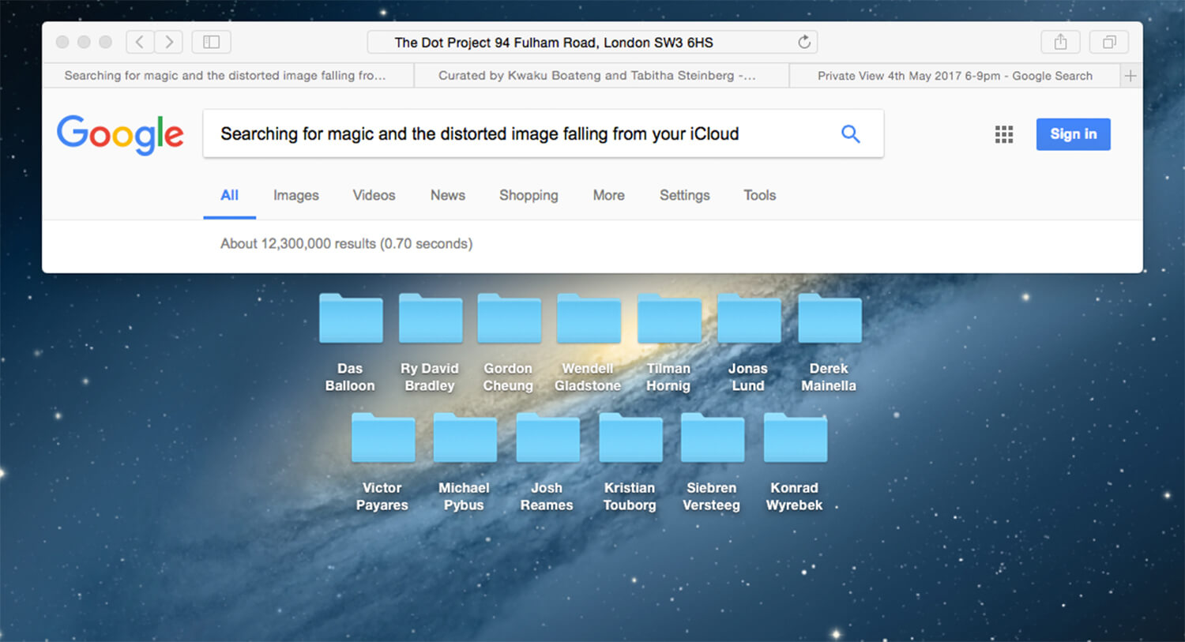
Task: Open the Wendell Gladstone folder
Action: pyautogui.click(x=589, y=319)
